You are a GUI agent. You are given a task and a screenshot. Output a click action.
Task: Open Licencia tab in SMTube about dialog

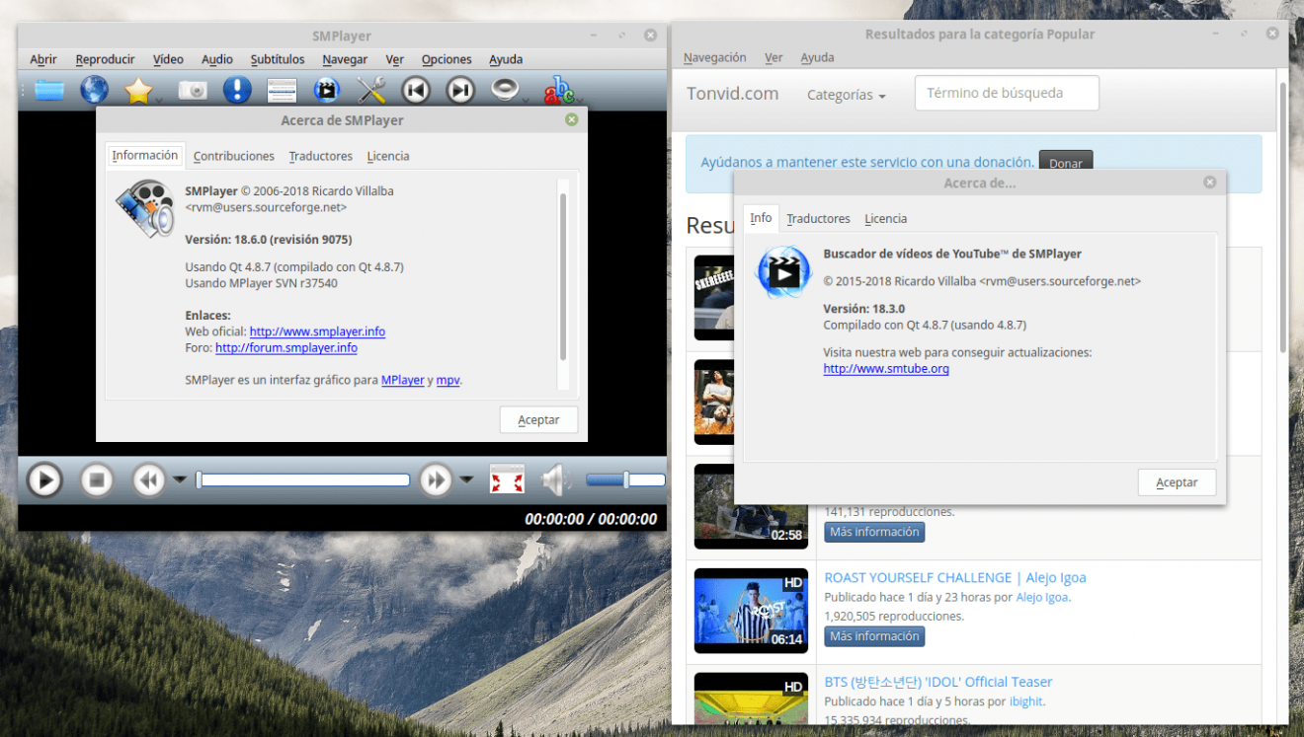tap(885, 219)
